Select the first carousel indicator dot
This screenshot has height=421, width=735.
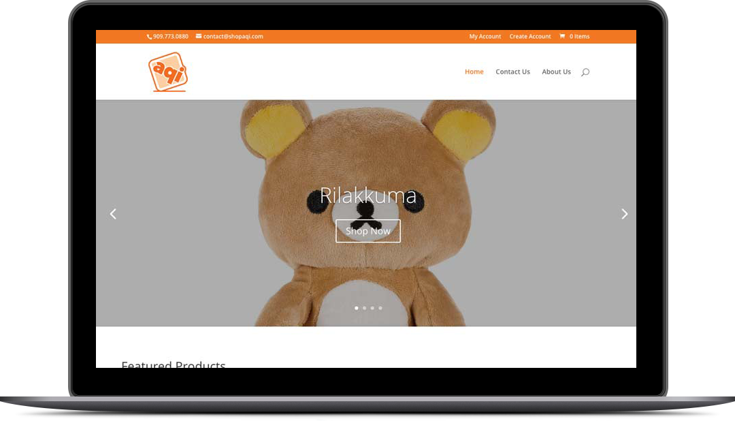356,308
